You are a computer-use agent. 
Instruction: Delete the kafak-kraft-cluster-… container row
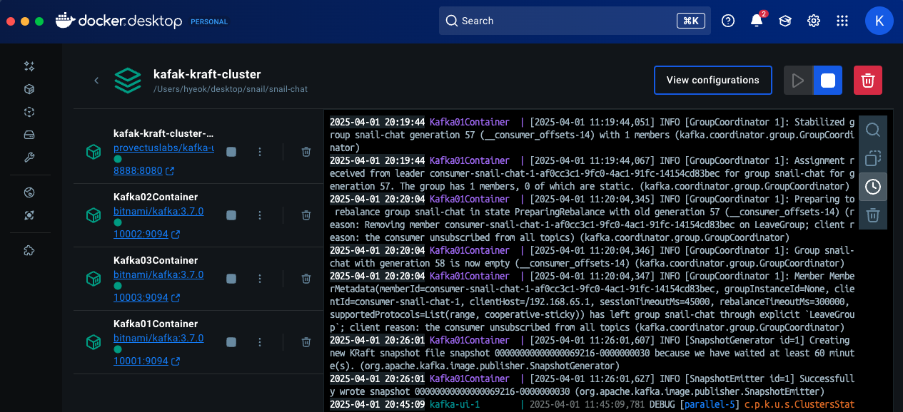(306, 152)
